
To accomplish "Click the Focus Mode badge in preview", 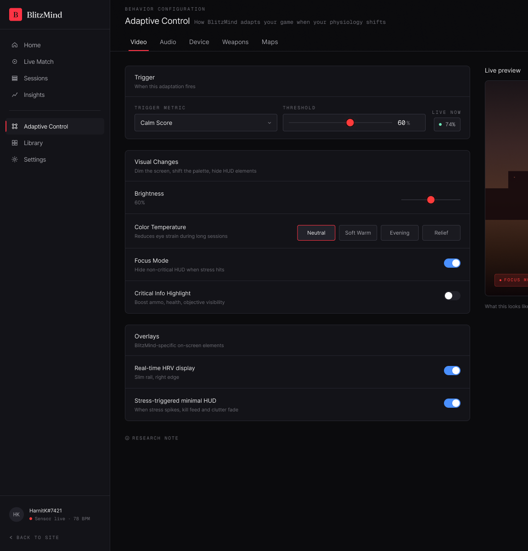I will tap(511, 280).
